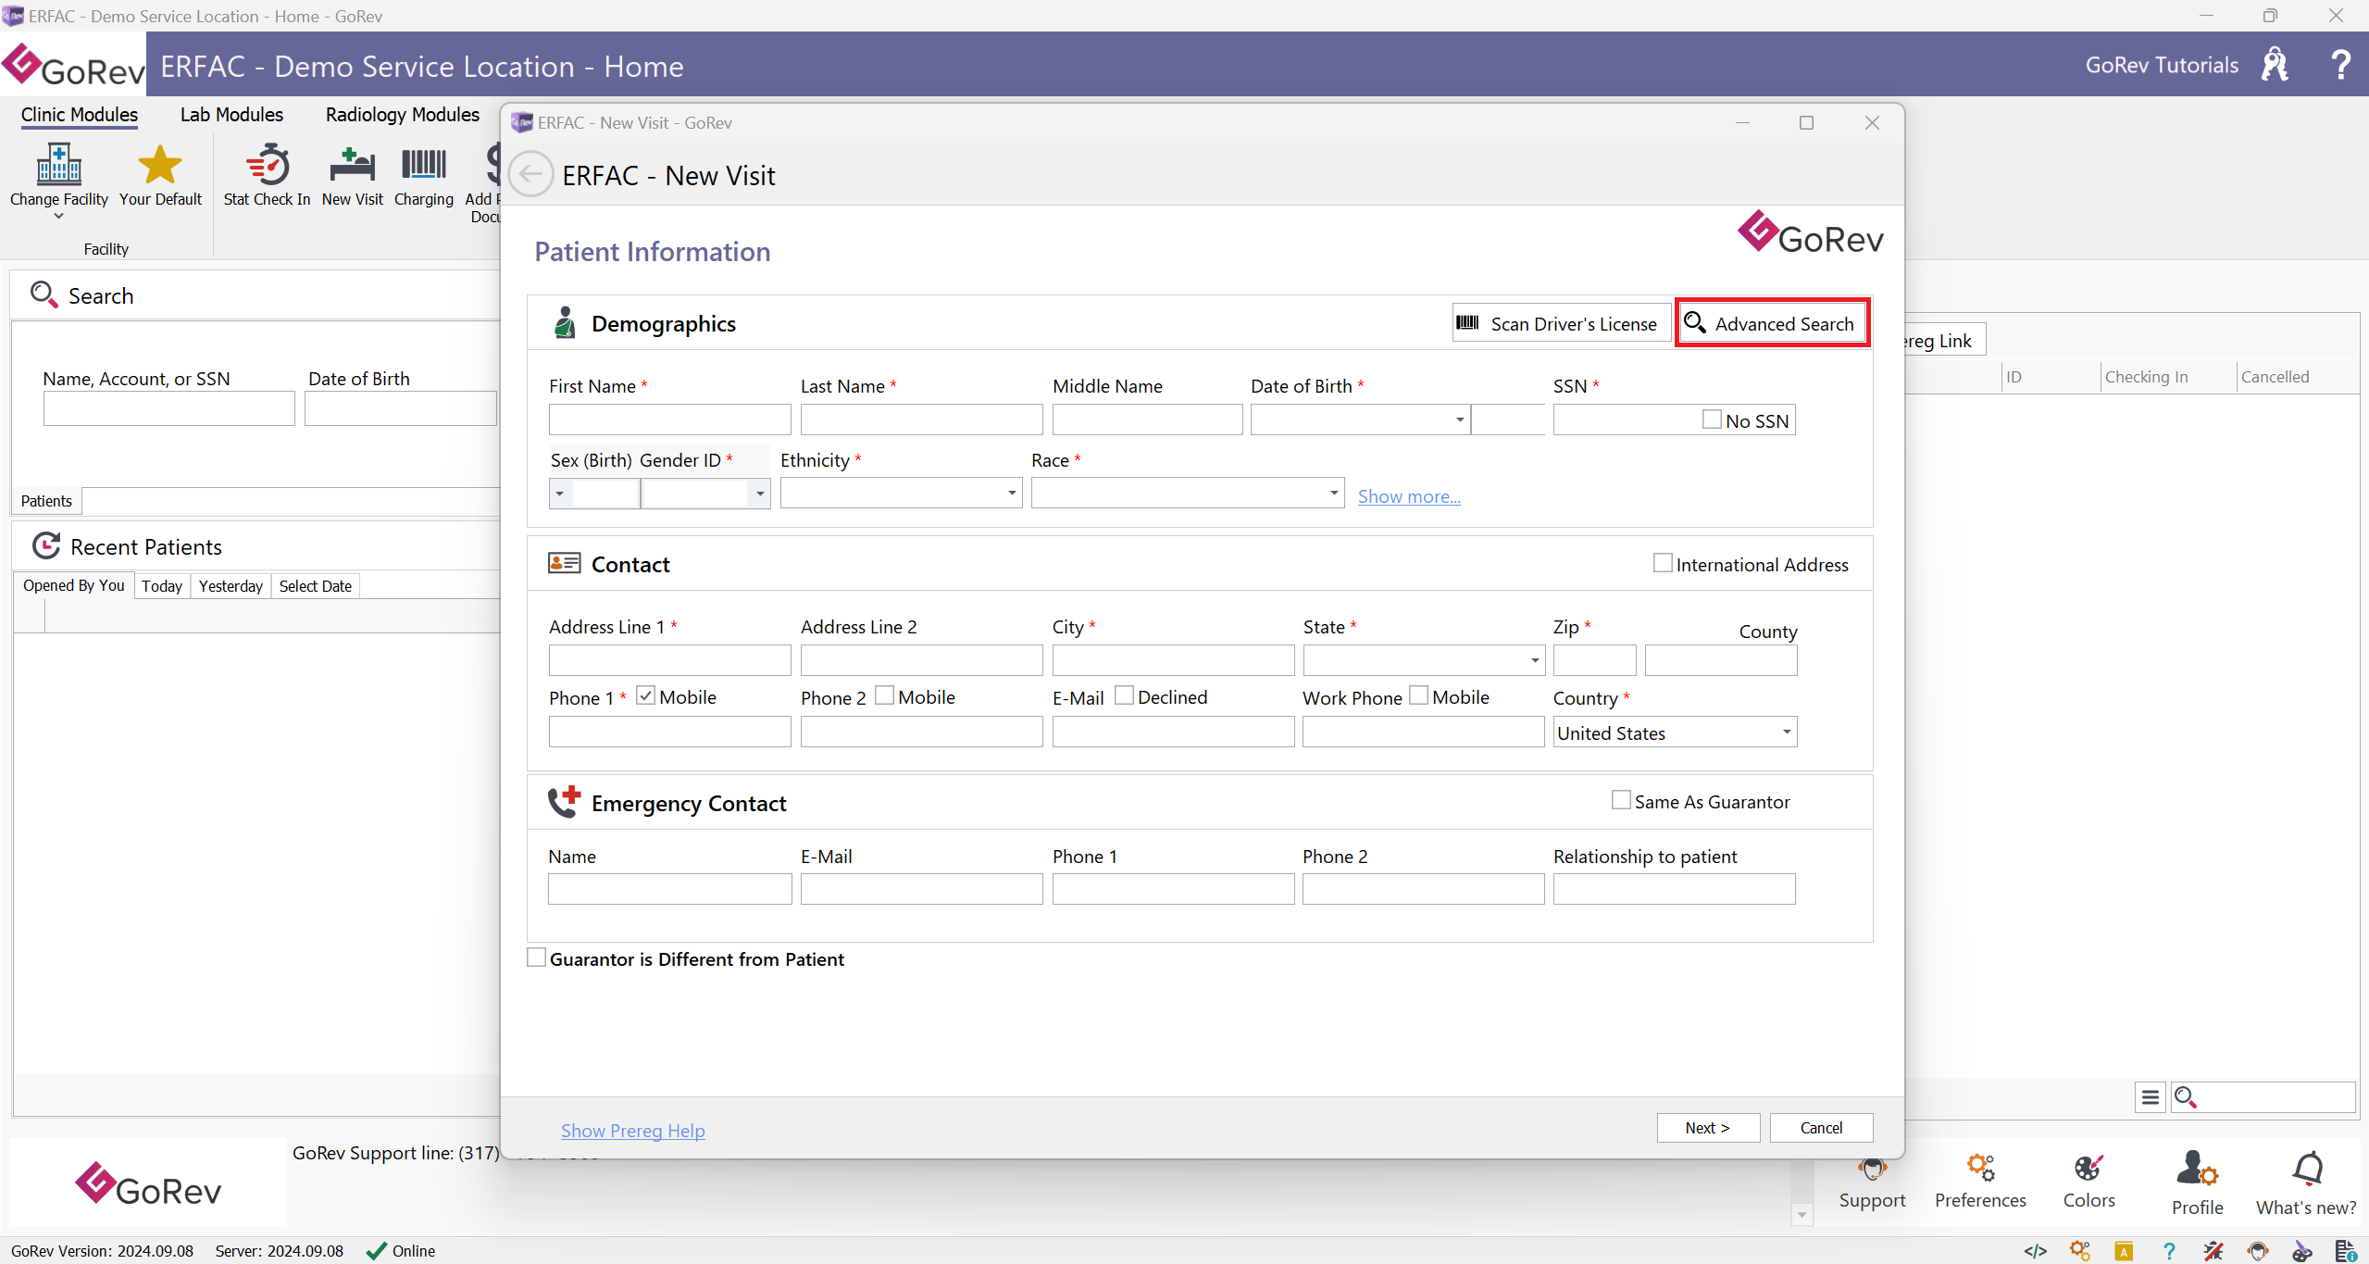Click the hamburger menu icon beside grid search
This screenshot has width=2369, height=1264.
(2150, 1097)
